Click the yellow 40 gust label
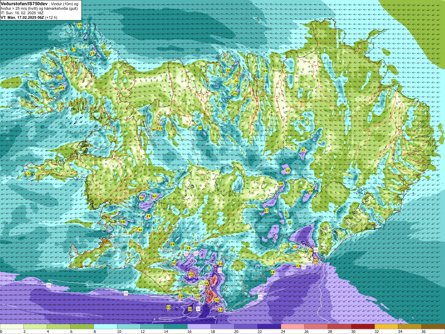This screenshot has height=334, width=445. 155,196
